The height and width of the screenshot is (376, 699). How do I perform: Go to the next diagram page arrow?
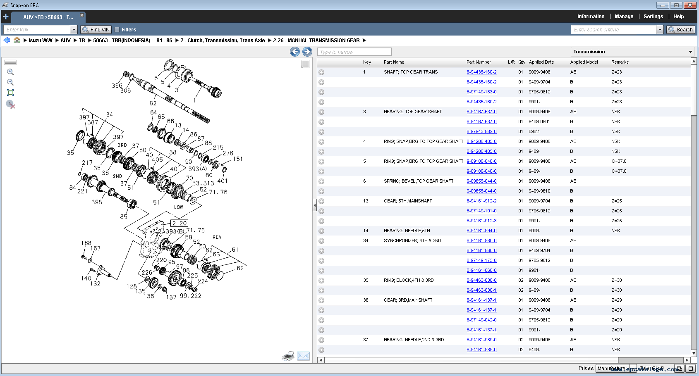click(x=307, y=52)
